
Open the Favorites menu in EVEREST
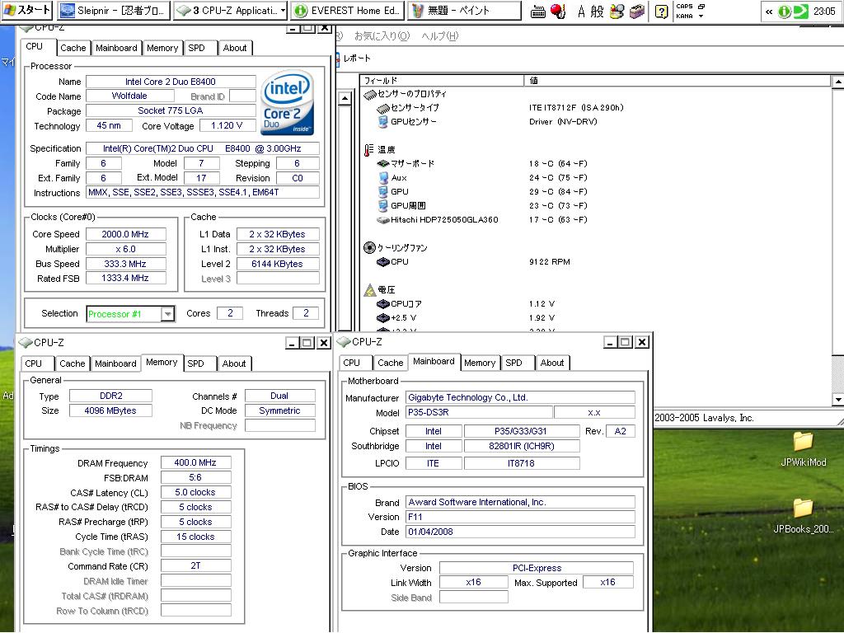coord(381,36)
